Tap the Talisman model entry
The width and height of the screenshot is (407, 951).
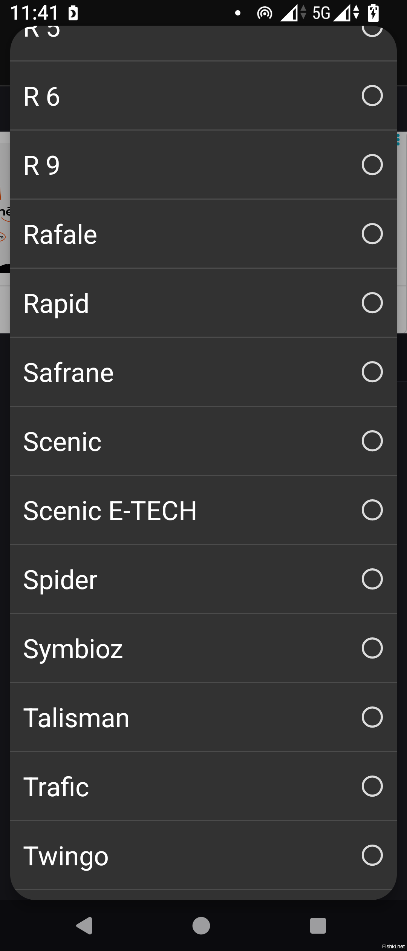203,717
